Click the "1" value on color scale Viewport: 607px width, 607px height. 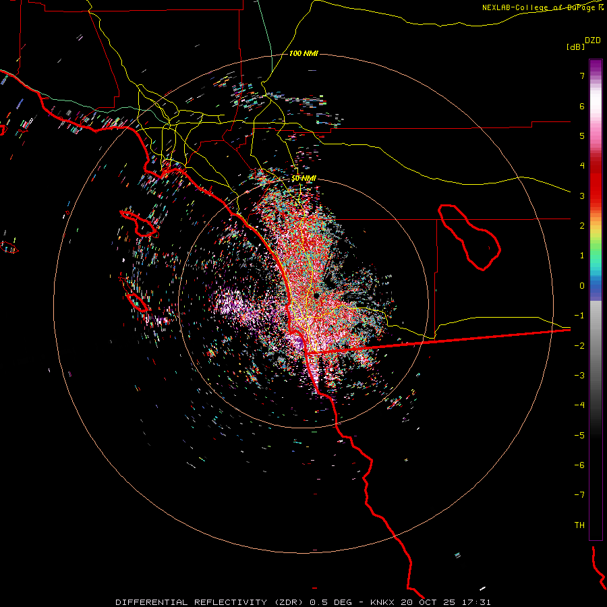582,256
